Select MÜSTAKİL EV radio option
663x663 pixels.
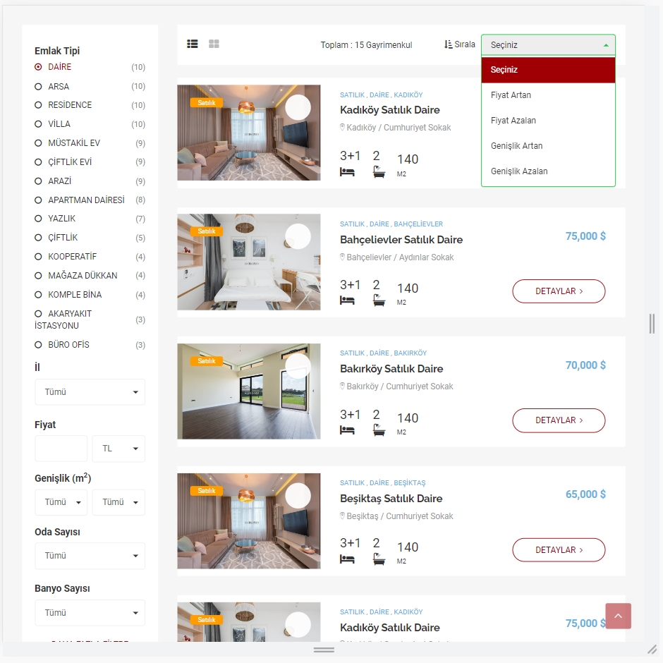(x=38, y=143)
